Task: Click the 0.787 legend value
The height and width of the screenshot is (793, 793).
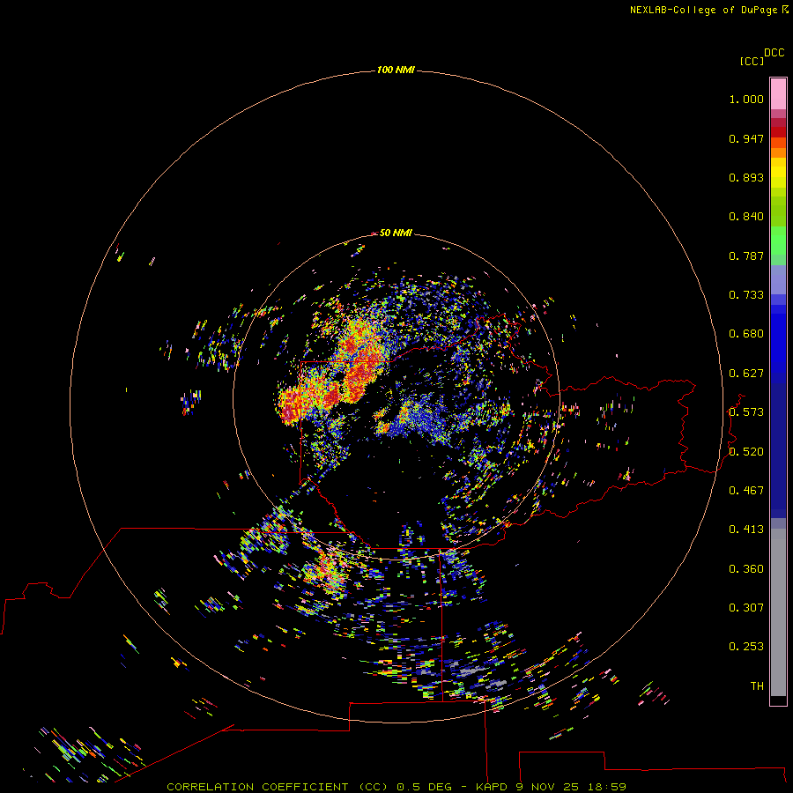Action: click(746, 256)
